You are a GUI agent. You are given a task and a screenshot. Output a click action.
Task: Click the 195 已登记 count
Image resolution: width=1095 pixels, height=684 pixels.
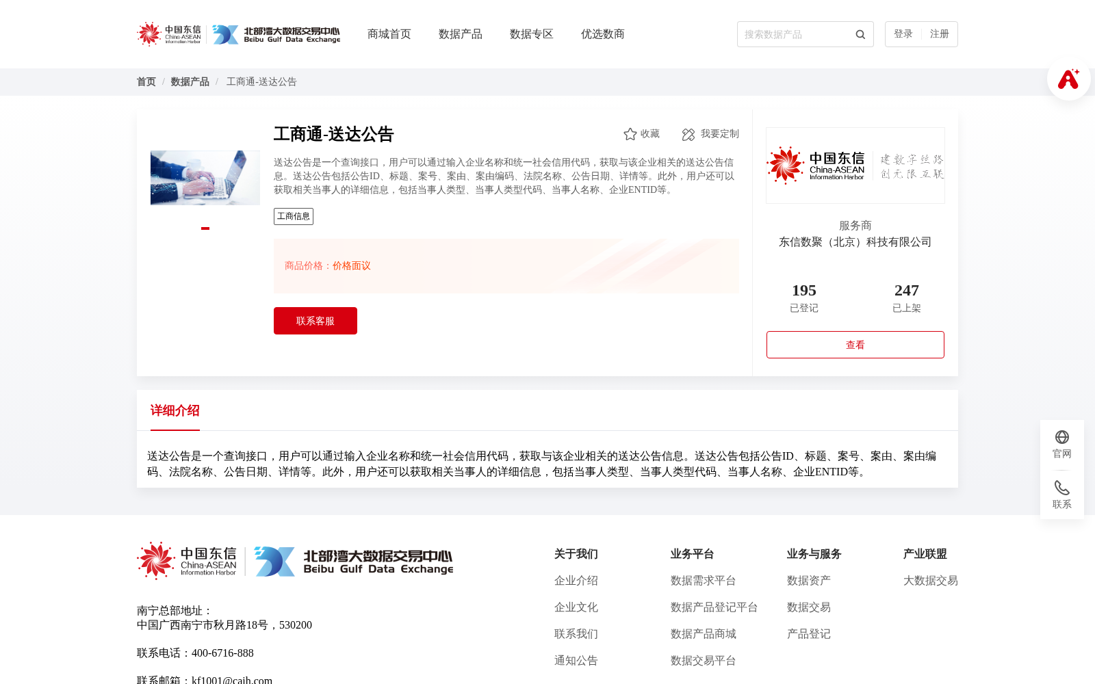pyautogui.click(x=804, y=298)
